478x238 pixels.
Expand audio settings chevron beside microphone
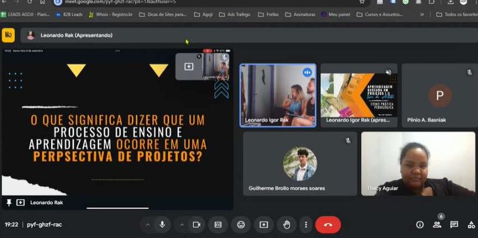148,225
